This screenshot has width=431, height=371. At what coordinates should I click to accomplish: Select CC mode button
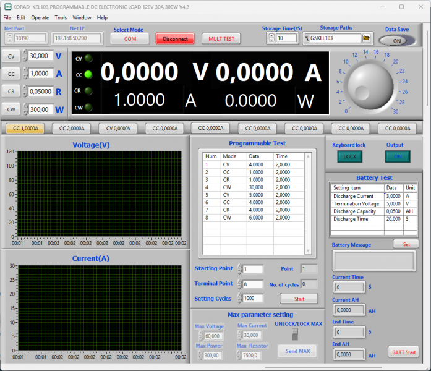(11, 74)
